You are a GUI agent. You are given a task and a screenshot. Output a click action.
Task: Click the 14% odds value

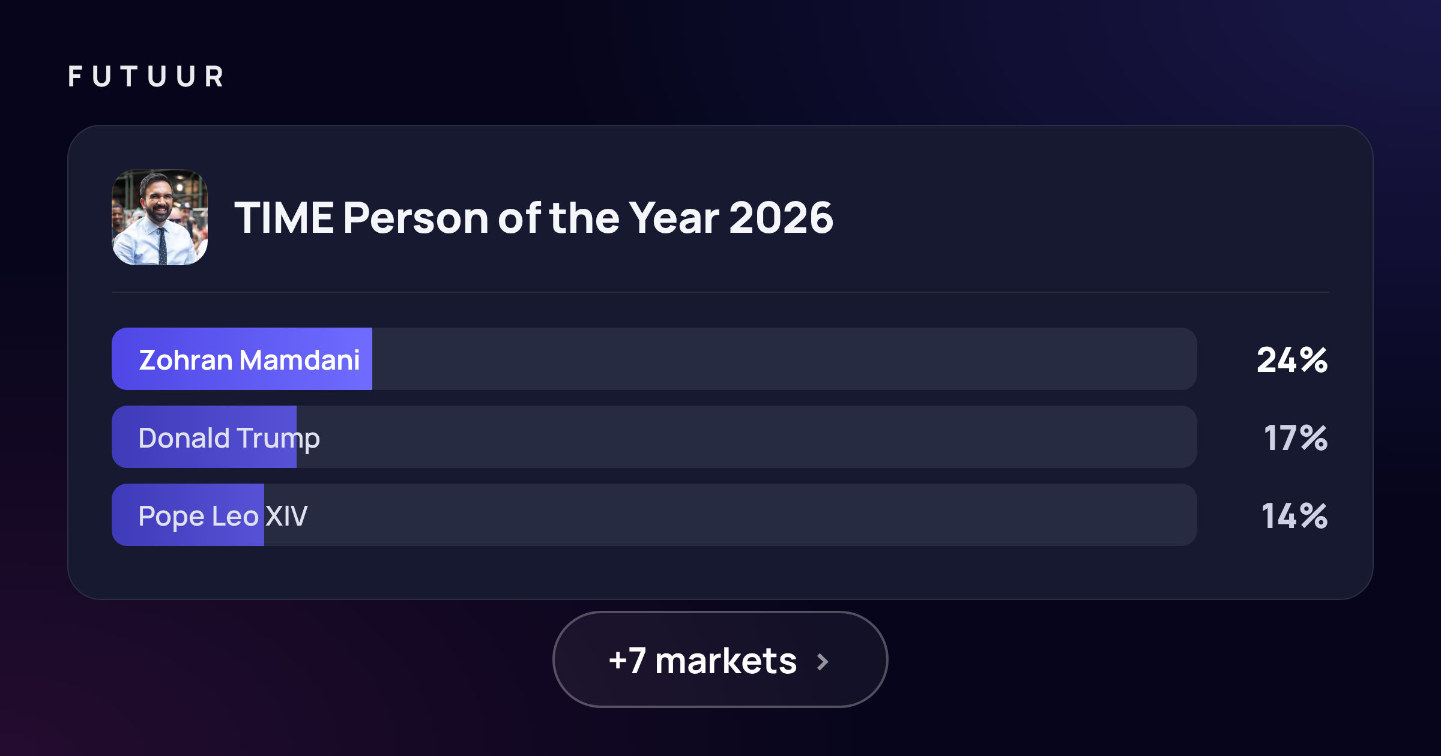coord(1294,516)
